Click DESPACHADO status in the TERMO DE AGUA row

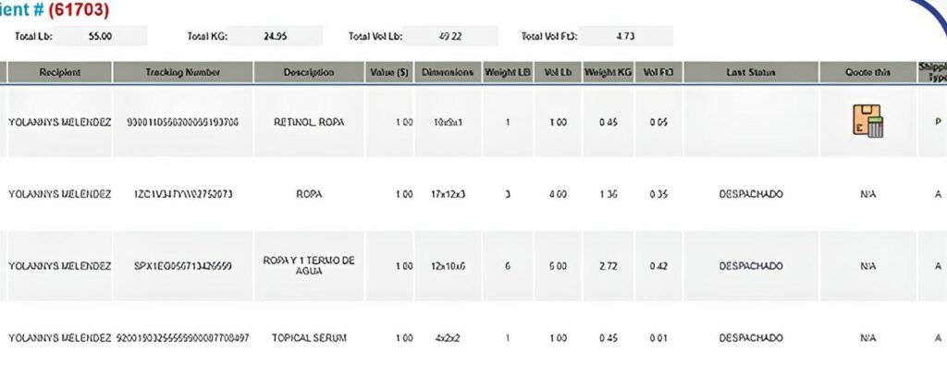click(751, 266)
